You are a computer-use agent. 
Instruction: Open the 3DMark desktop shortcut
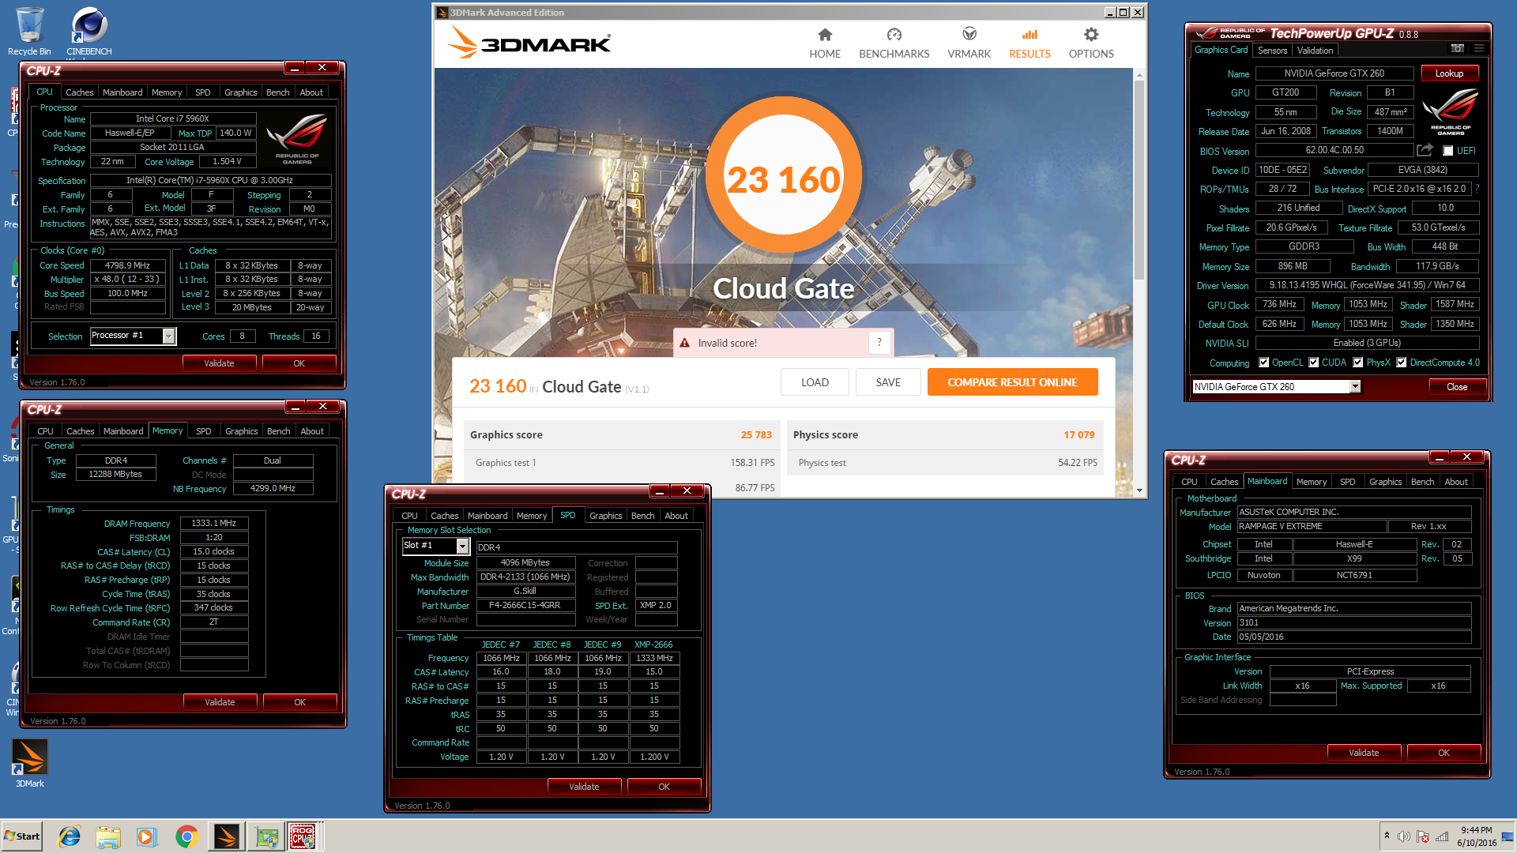(x=30, y=763)
